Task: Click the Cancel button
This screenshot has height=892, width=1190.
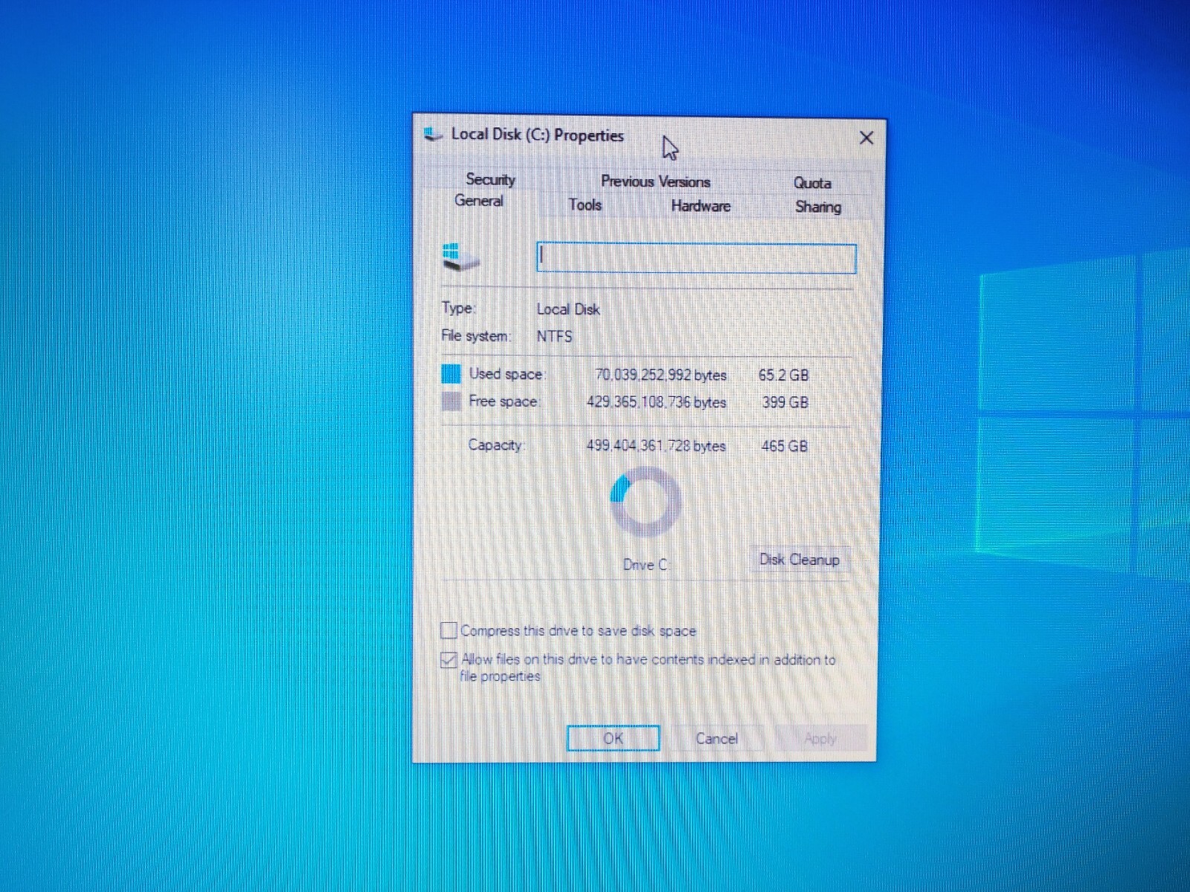Action: (716, 739)
